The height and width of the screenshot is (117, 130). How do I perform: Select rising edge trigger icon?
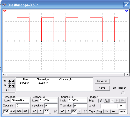[101, 101]
